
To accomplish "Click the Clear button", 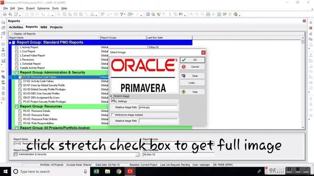I will (x=192, y=76).
